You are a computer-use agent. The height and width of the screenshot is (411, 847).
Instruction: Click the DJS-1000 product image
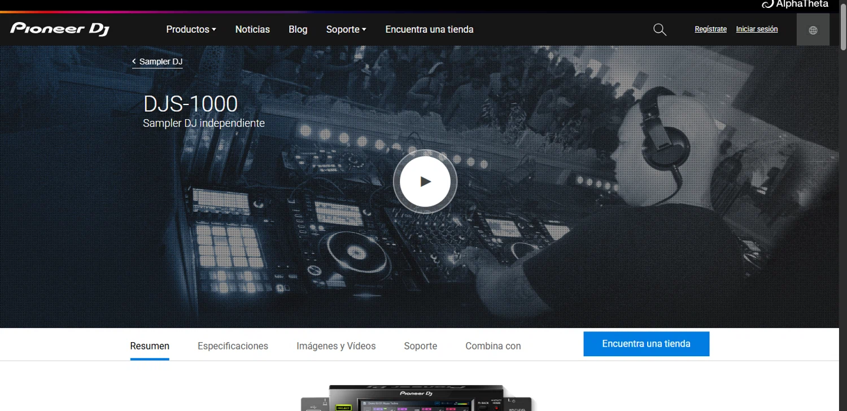click(x=417, y=398)
